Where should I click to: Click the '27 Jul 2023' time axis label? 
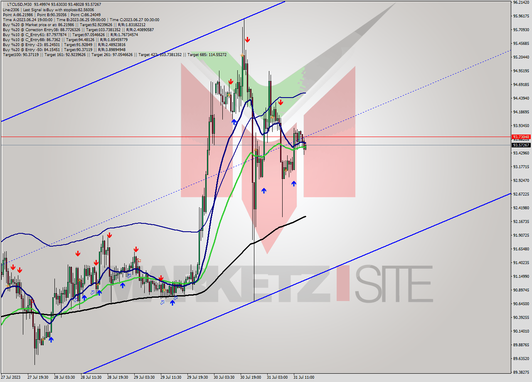coord(10,377)
